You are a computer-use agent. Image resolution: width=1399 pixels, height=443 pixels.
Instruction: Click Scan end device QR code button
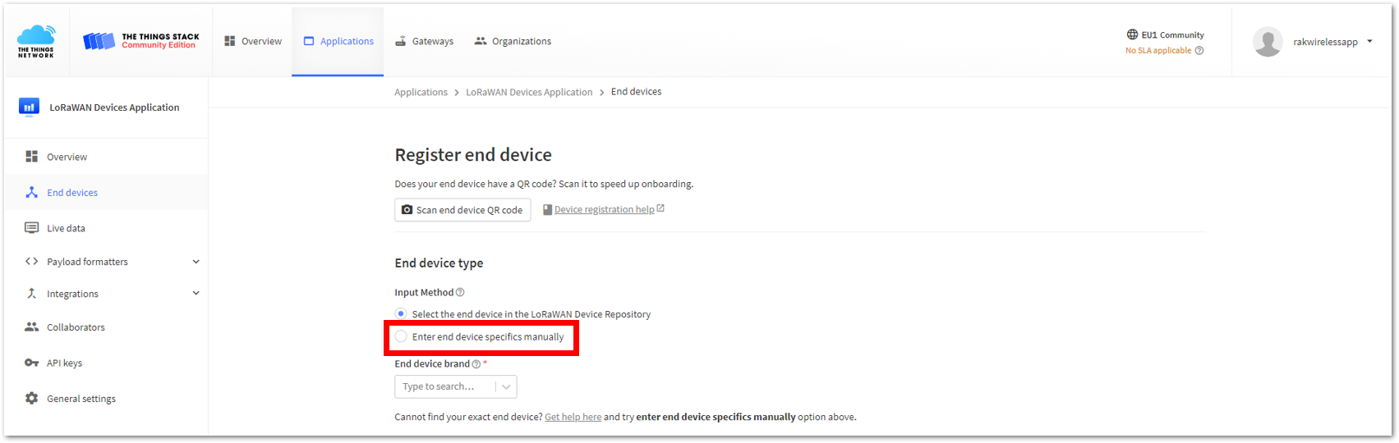(x=462, y=210)
